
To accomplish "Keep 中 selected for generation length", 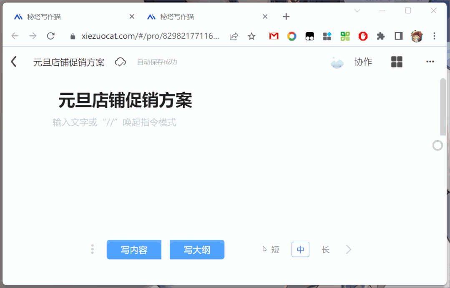I will [300, 249].
